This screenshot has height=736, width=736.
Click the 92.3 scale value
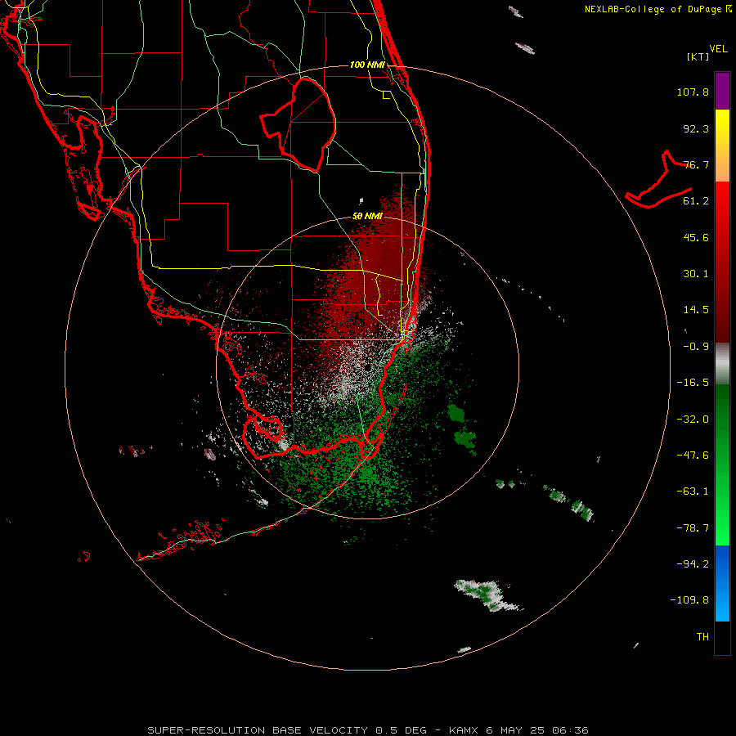click(x=696, y=128)
